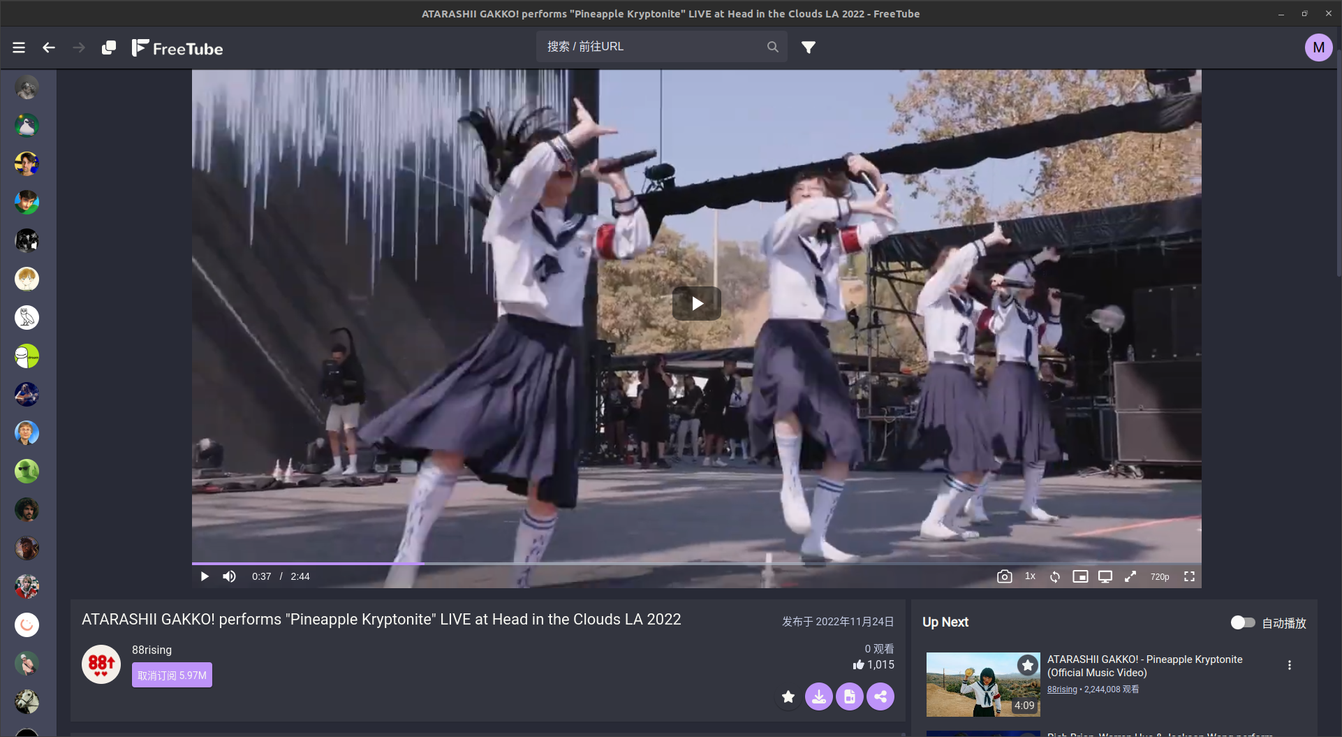Go back with the left arrow
Image resolution: width=1342 pixels, height=737 pixels.
click(49, 48)
